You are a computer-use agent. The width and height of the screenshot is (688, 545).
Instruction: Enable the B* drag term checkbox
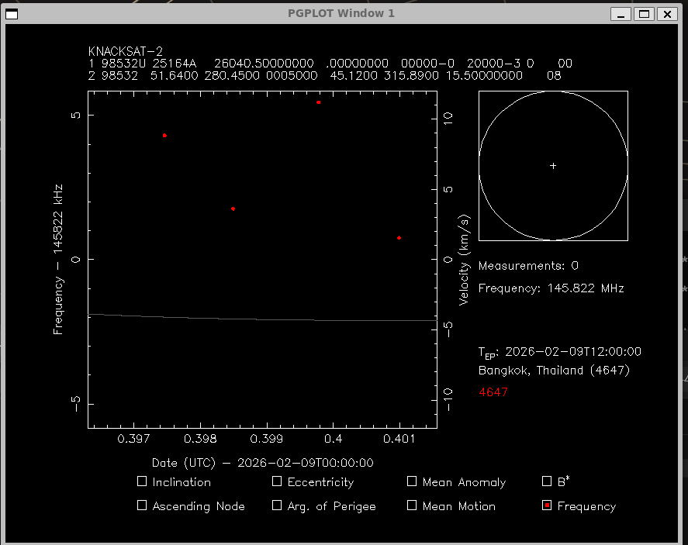pyautogui.click(x=547, y=481)
